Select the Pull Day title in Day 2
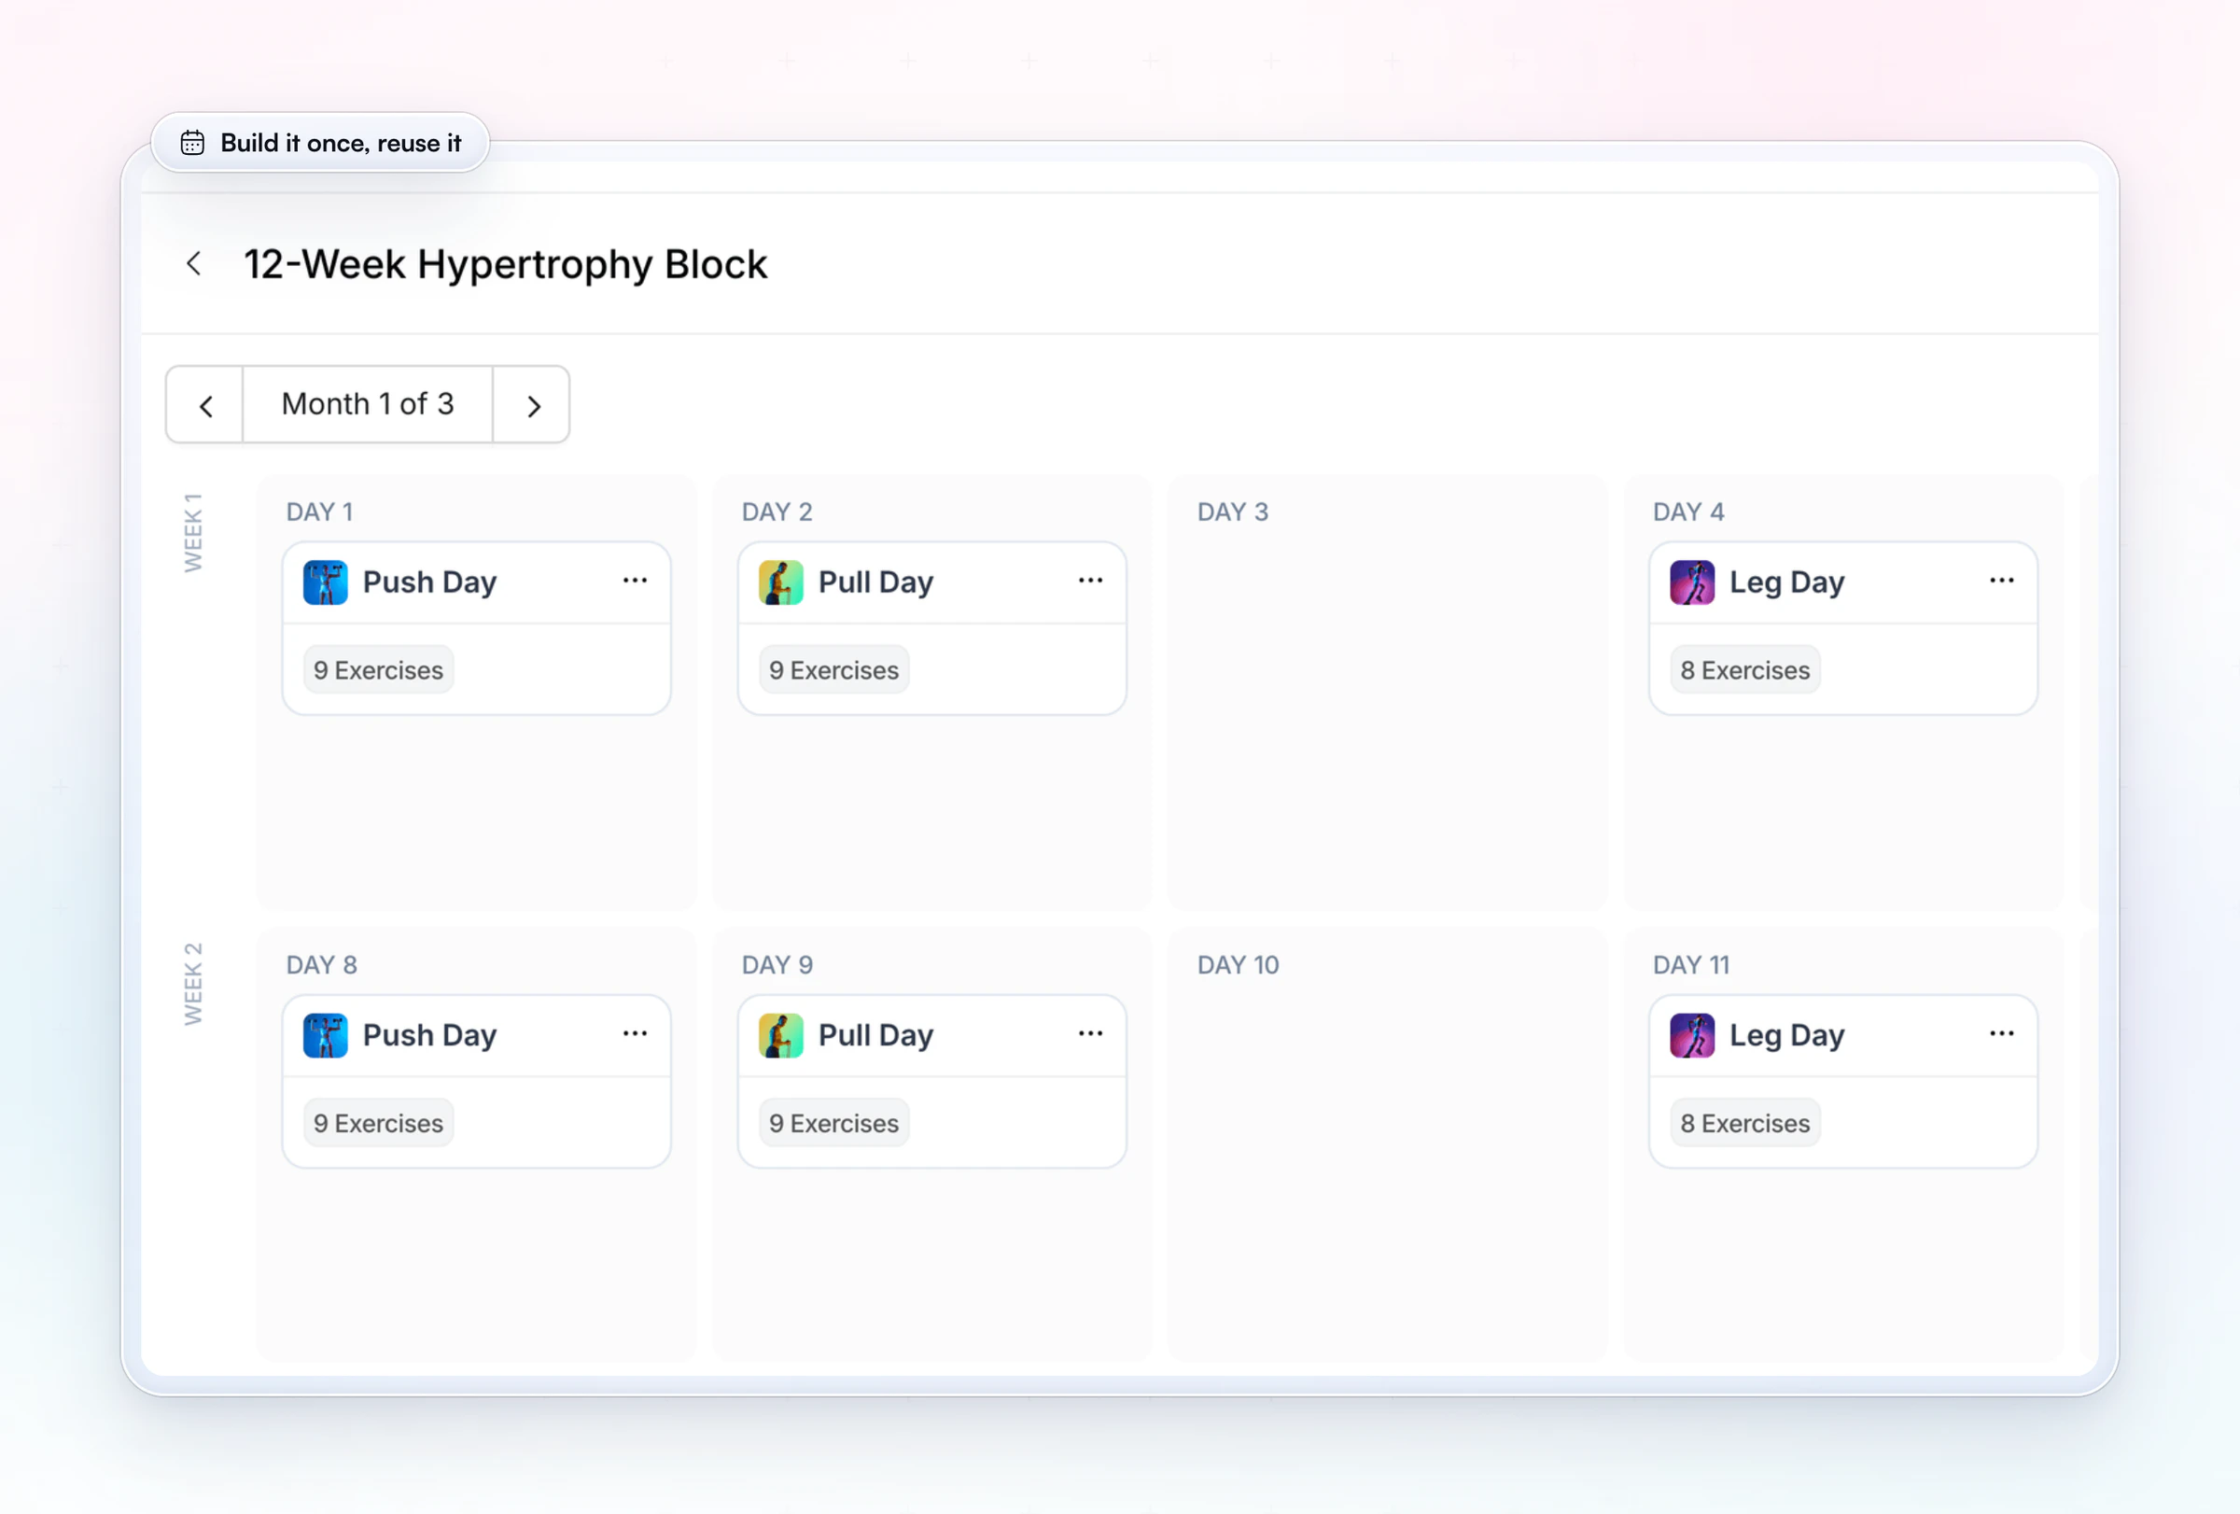 (876, 583)
